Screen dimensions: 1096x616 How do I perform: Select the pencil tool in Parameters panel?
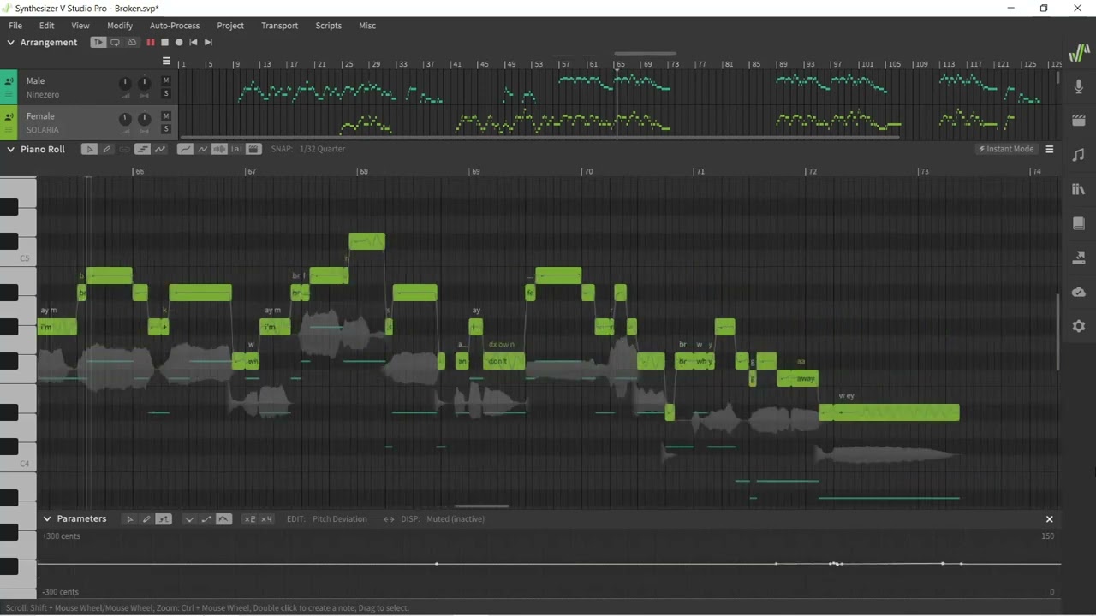[x=146, y=519]
